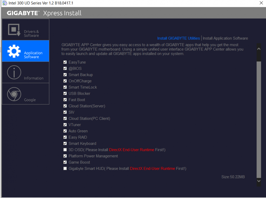Open DirectX End-User Runtime link for 3D OSD

coord(132,150)
